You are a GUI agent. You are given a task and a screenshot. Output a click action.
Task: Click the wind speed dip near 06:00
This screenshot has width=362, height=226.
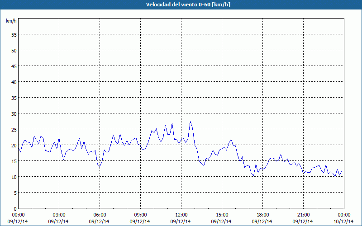100,166
